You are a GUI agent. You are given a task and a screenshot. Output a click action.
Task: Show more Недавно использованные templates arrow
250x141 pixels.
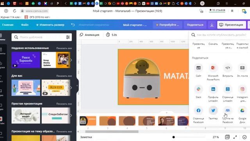point(71,60)
